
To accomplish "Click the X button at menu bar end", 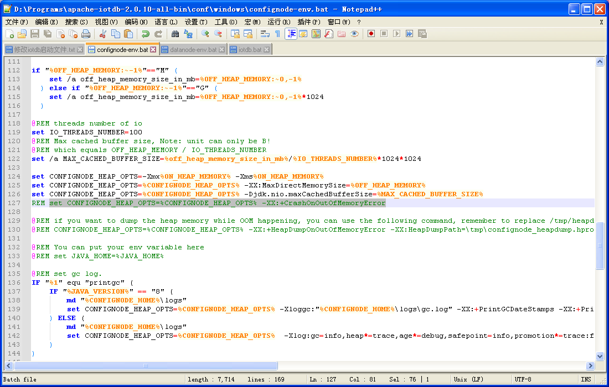I will (x=601, y=22).
